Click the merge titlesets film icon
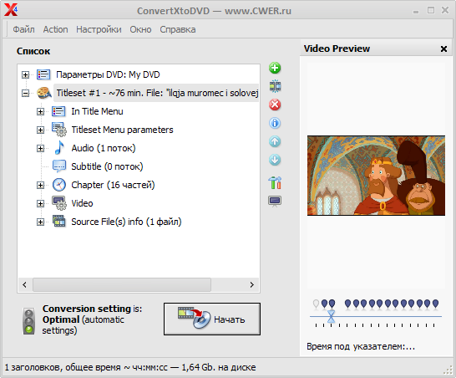The width and height of the screenshot is (456, 378). pyautogui.click(x=275, y=86)
